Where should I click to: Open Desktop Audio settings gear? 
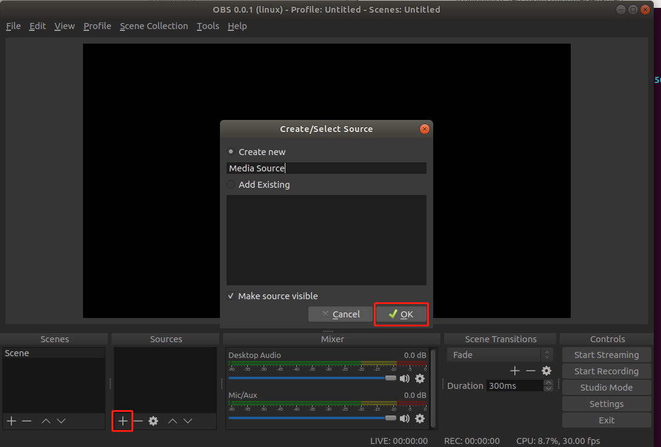420,379
